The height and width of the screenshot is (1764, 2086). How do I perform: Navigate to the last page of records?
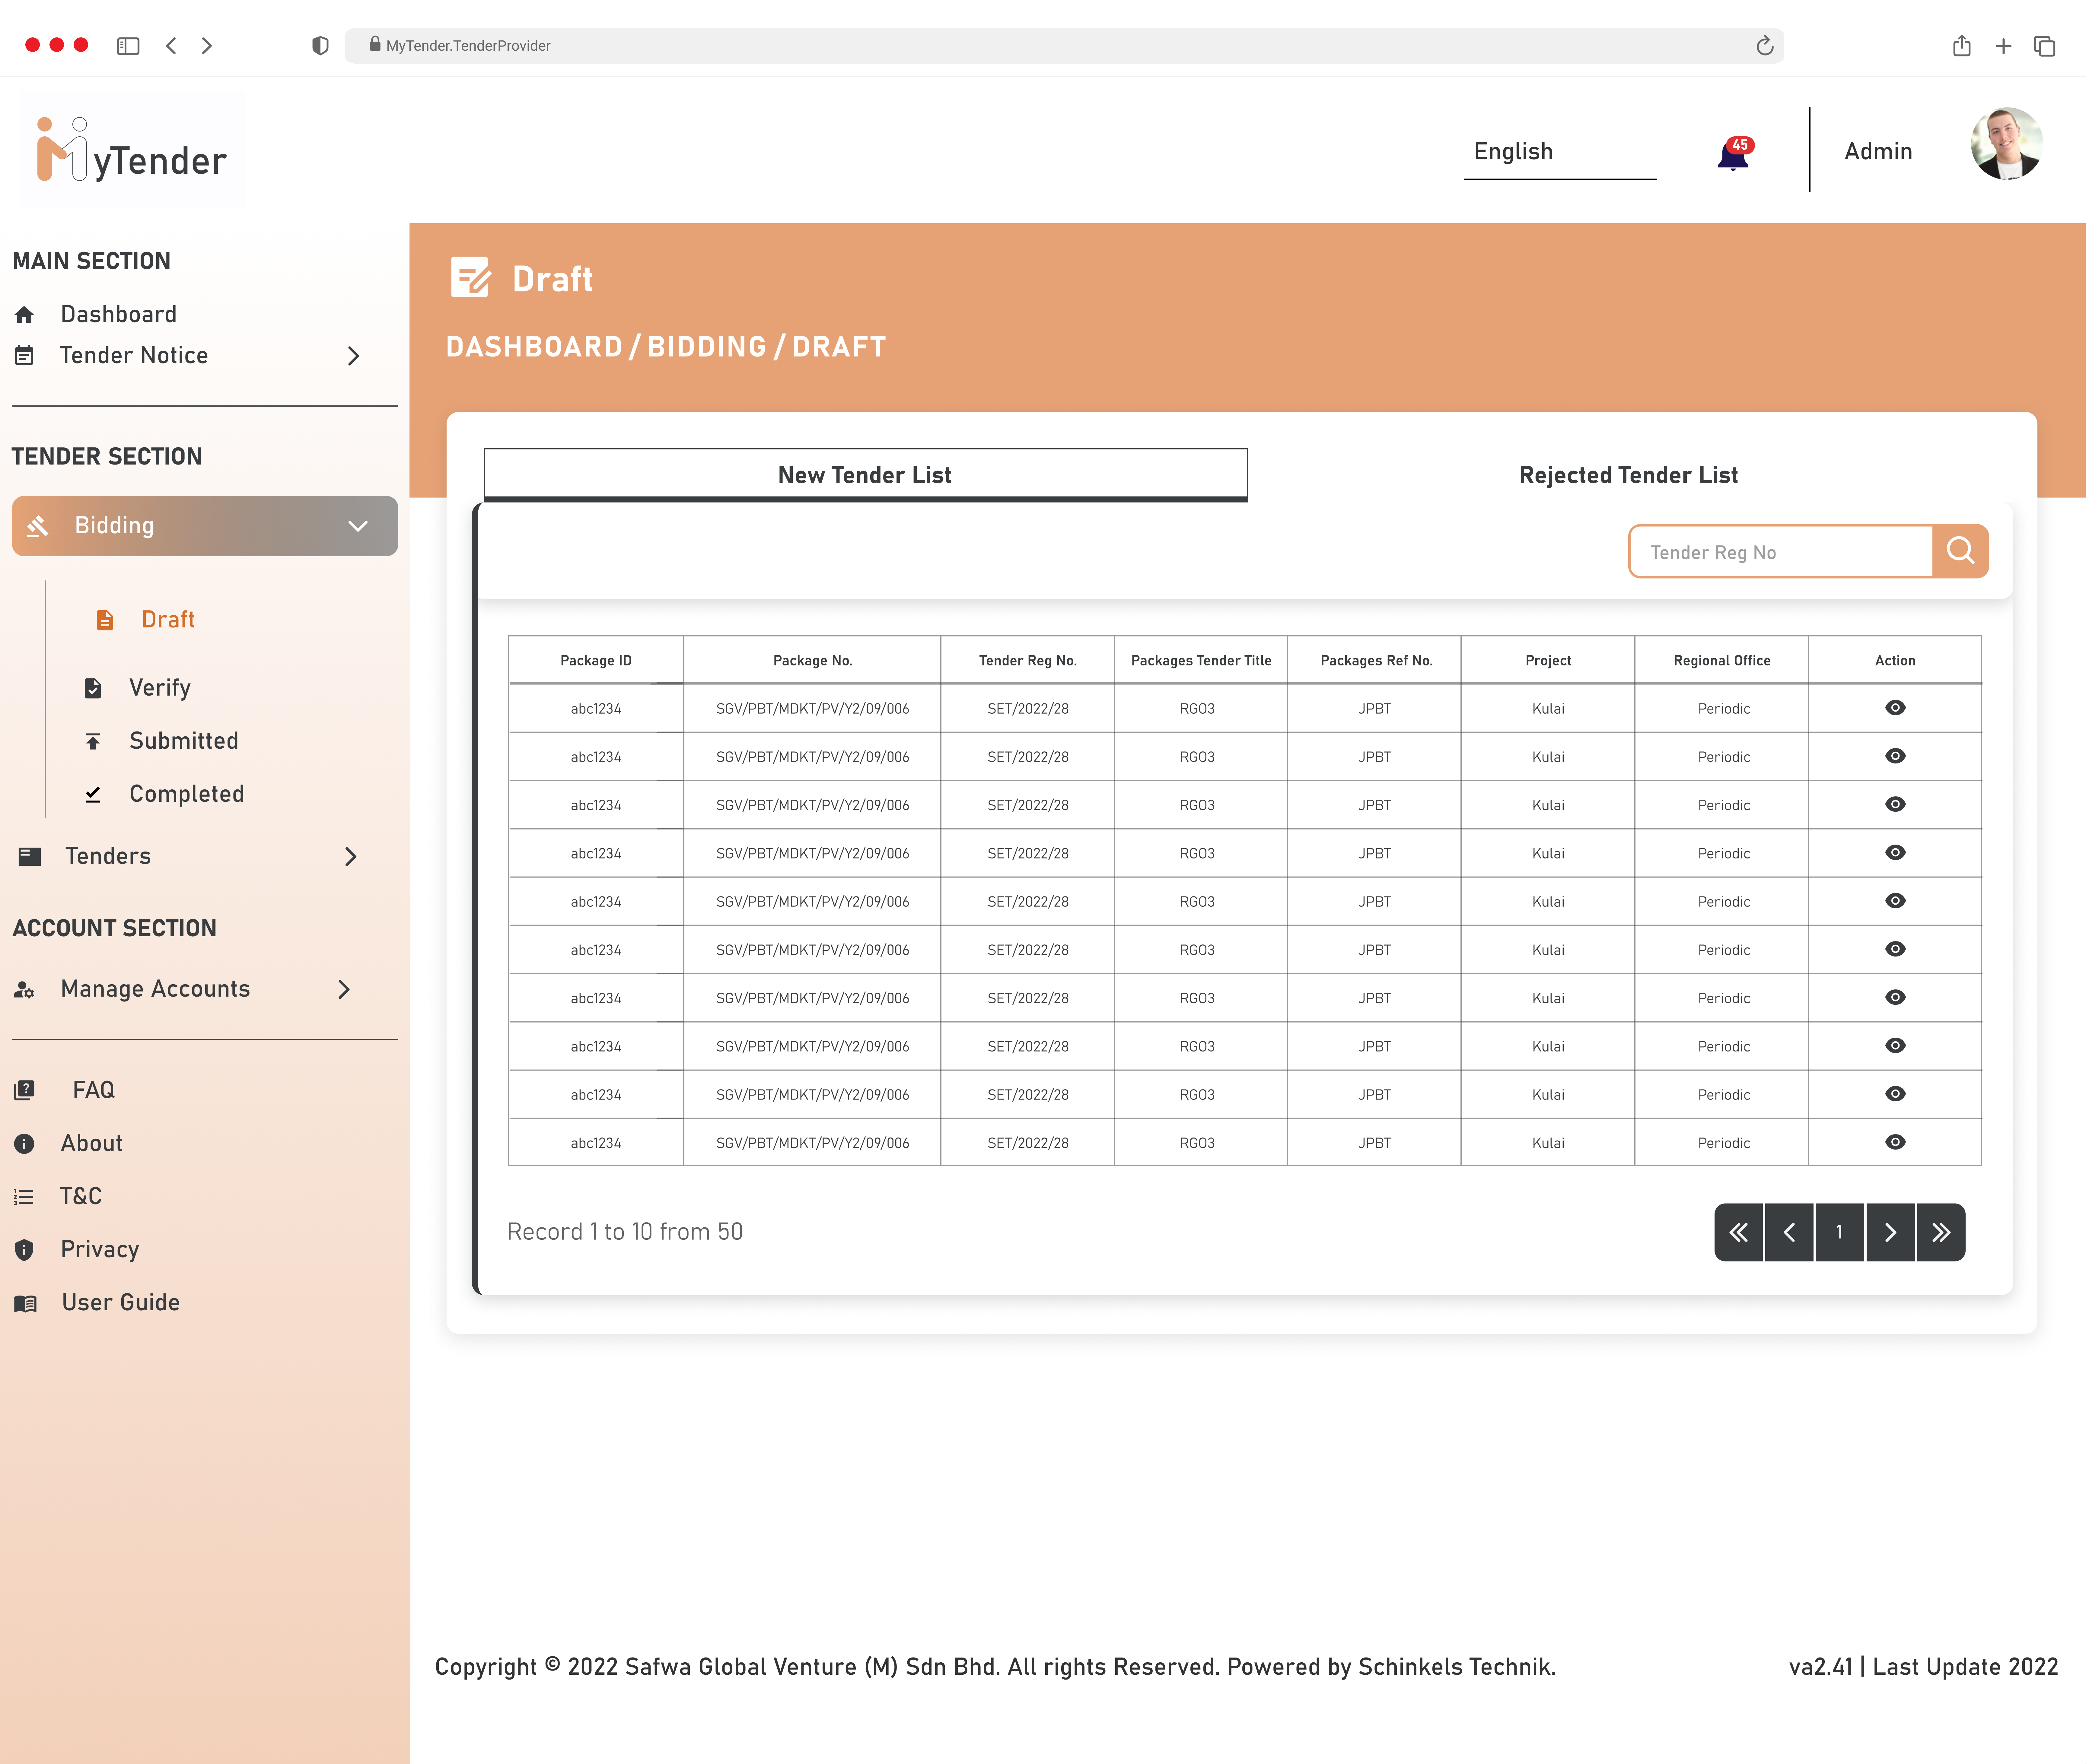(x=1941, y=1232)
